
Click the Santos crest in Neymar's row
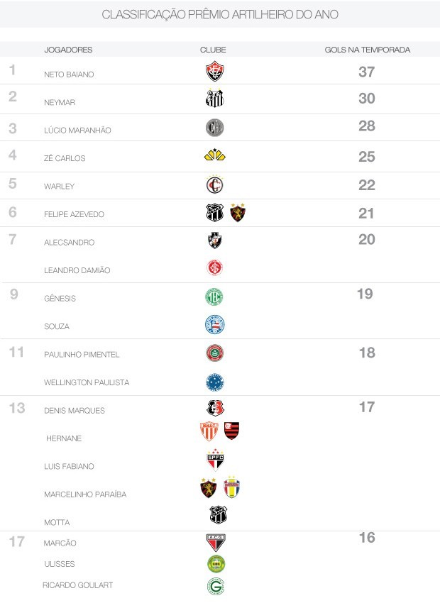click(x=214, y=99)
